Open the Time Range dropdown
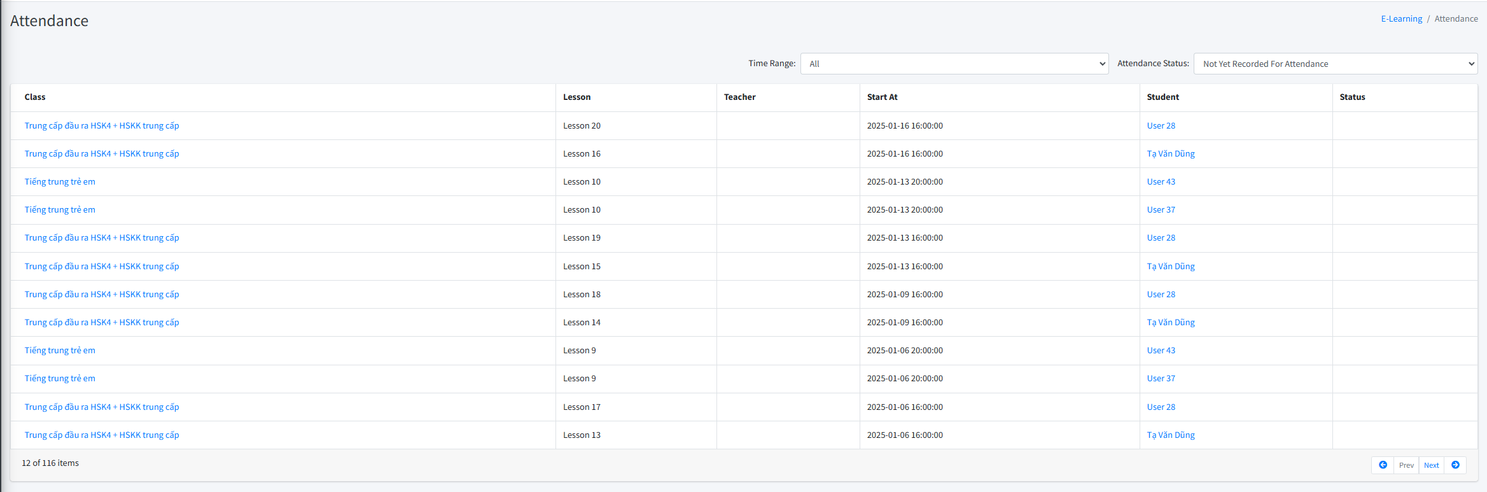The height and width of the screenshot is (492, 1487). 954,64
